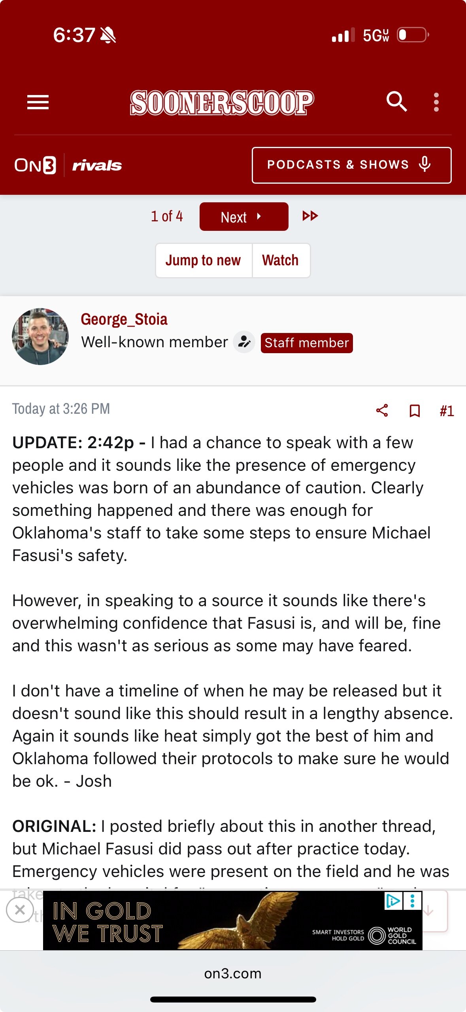
Task: Open George_Stoia profile link
Action: pyautogui.click(x=124, y=319)
